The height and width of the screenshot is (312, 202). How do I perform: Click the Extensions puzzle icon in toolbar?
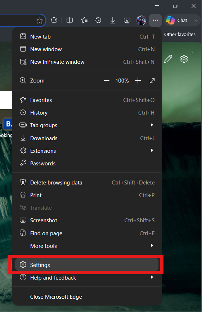pyautogui.click(x=54, y=20)
